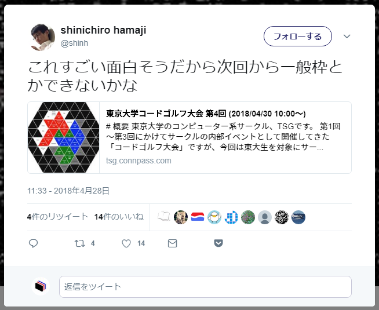The image size is (379, 310).
Task: Click the hexagon triangle grid card thumbnail
Action: tap(64, 137)
